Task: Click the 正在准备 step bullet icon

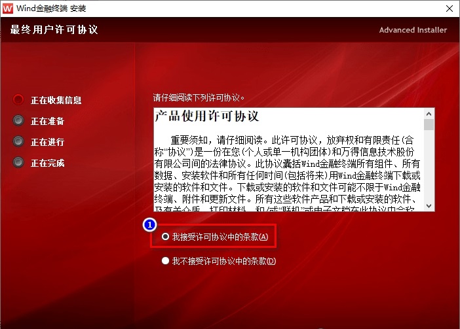Action: [18, 121]
